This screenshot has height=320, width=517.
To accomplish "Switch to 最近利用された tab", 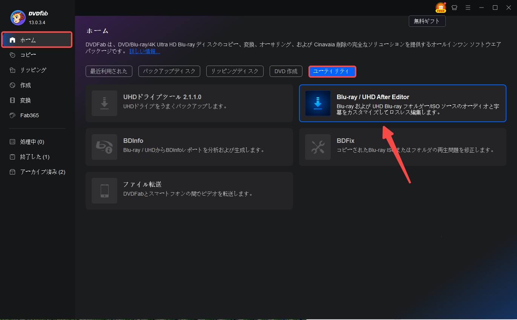I will point(109,71).
